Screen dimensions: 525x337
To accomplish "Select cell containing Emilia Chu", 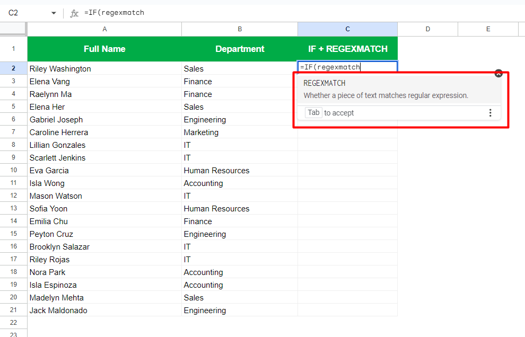I will pos(104,221).
